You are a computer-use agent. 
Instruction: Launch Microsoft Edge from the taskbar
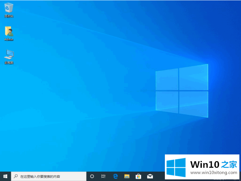point(115,176)
